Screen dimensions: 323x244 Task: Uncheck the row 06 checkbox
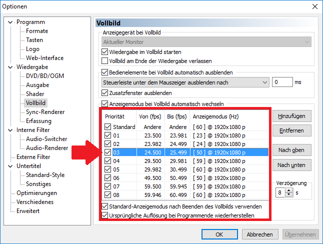107,178
